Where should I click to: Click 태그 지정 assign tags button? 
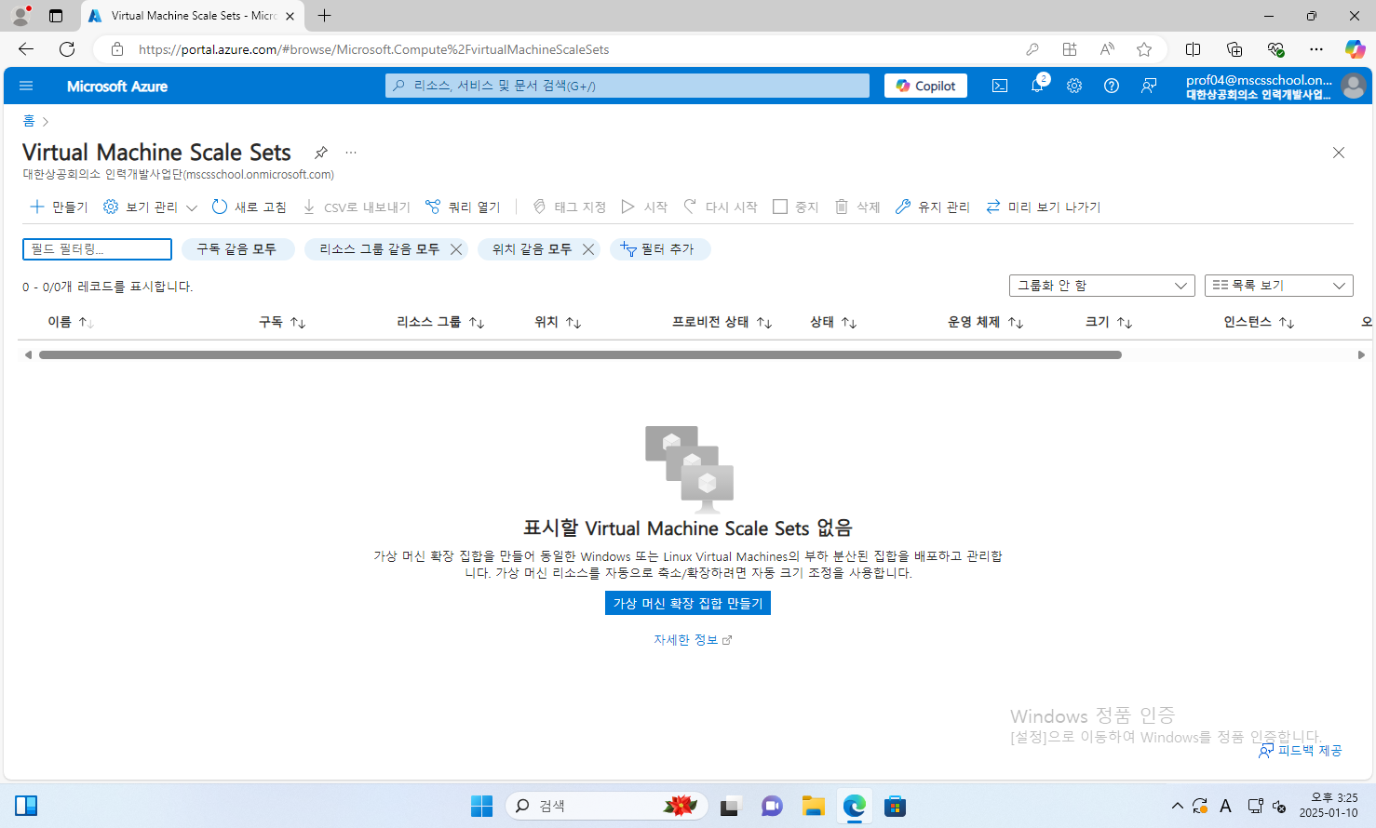pos(570,207)
